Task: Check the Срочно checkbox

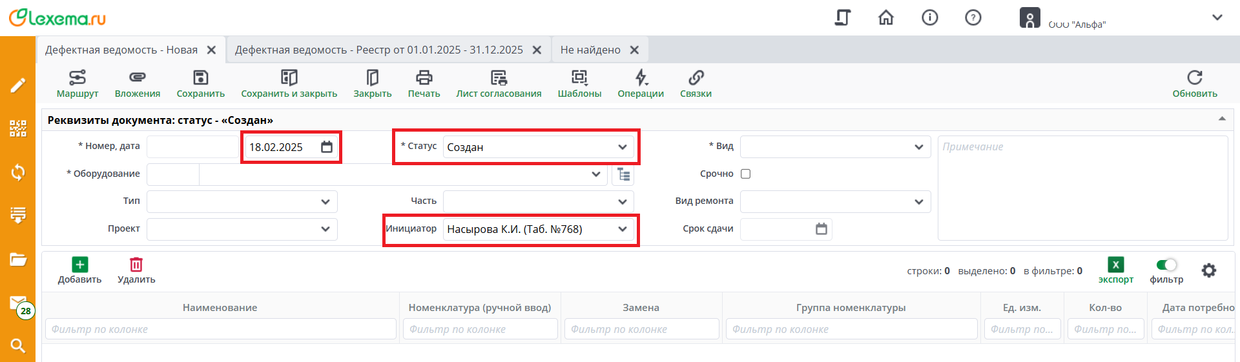Action: coord(745,174)
